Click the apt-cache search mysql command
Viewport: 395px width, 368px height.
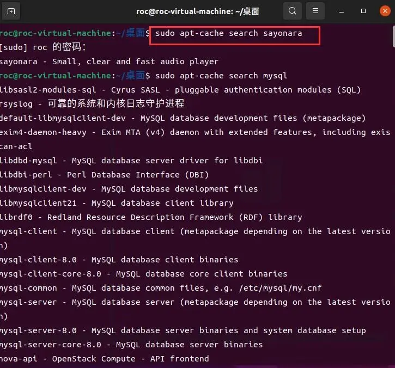tap(221, 76)
